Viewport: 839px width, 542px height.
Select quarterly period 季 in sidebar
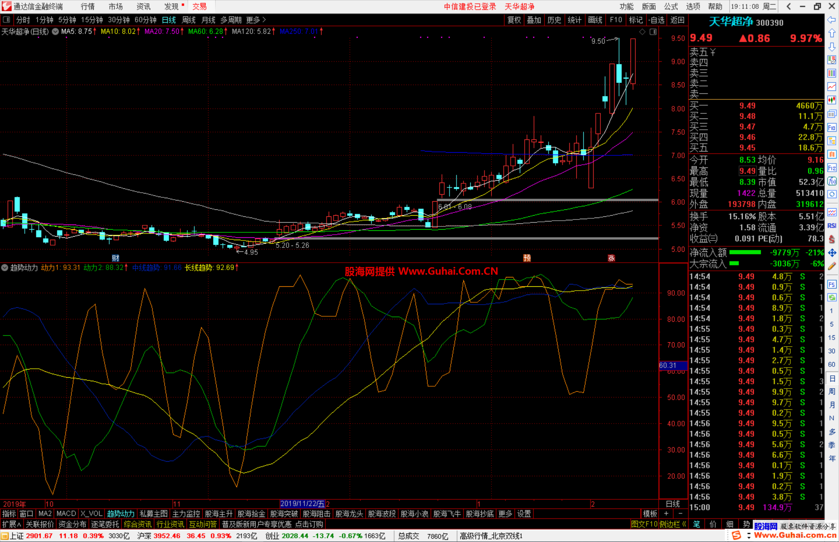pyautogui.click(x=832, y=445)
